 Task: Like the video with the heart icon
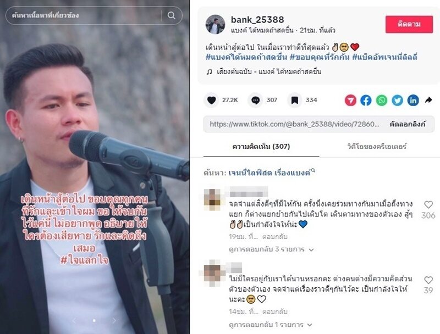click(212, 100)
